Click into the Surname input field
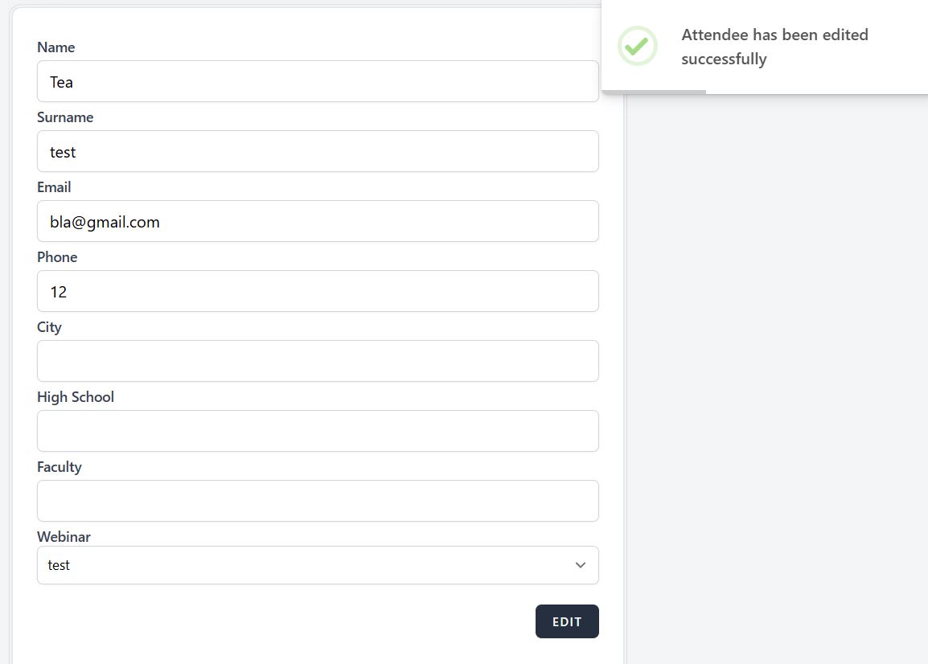928x664 pixels. [x=318, y=151]
